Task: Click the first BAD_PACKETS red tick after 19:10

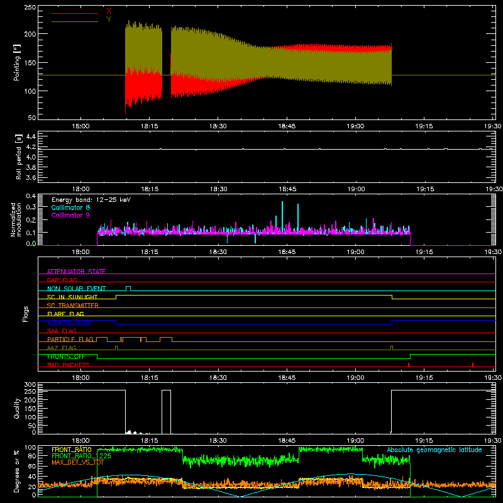Action: [x=409, y=365]
